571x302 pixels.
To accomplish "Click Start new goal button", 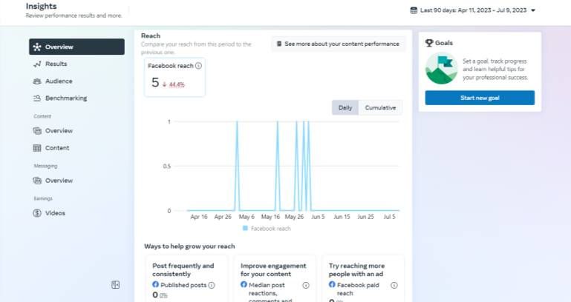I will pos(480,98).
